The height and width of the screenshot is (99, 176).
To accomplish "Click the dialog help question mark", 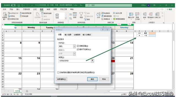I will (103, 30).
